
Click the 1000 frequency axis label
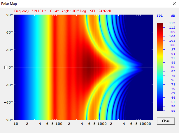[x=102, y=124]
